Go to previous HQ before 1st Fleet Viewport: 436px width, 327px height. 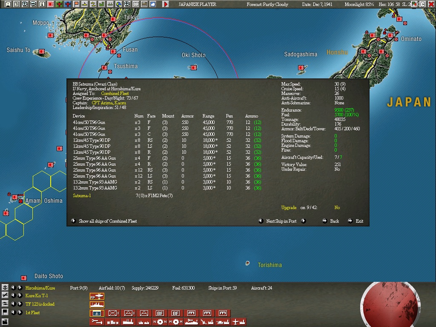coord(13,312)
